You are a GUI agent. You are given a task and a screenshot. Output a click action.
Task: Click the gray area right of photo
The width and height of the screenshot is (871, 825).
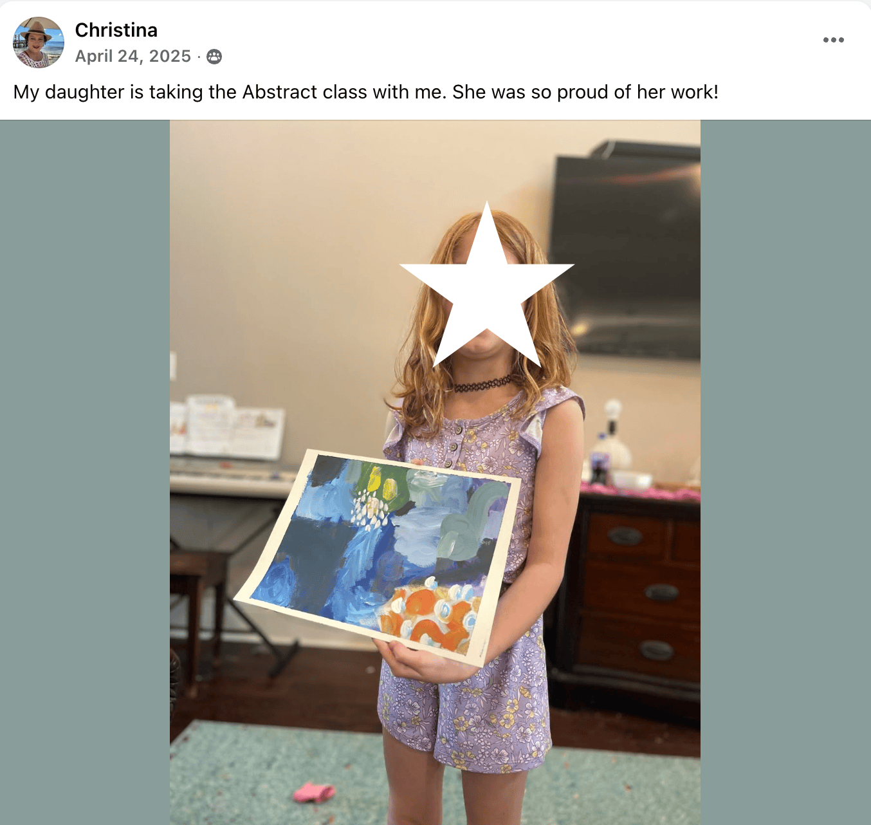pos(785,472)
